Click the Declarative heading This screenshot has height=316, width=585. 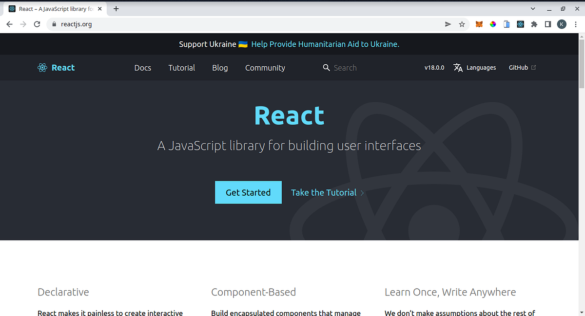(x=63, y=292)
